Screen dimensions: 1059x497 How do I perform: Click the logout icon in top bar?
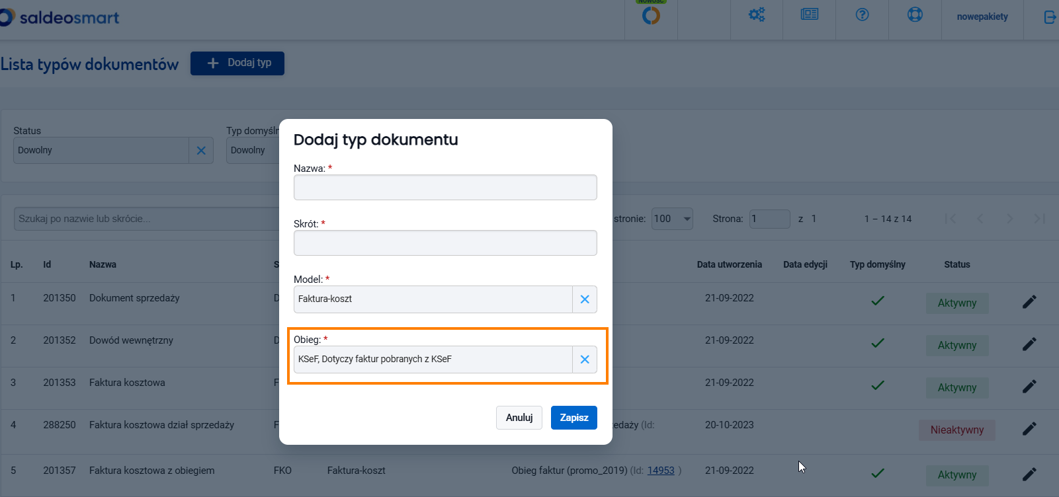pyautogui.click(x=1049, y=17)
